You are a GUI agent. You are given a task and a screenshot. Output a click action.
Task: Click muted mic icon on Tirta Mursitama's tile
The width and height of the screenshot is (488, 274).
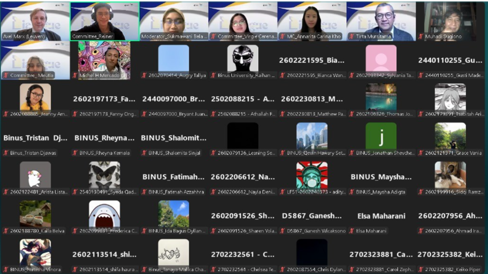pyautogui.click(x=352, y=36)
